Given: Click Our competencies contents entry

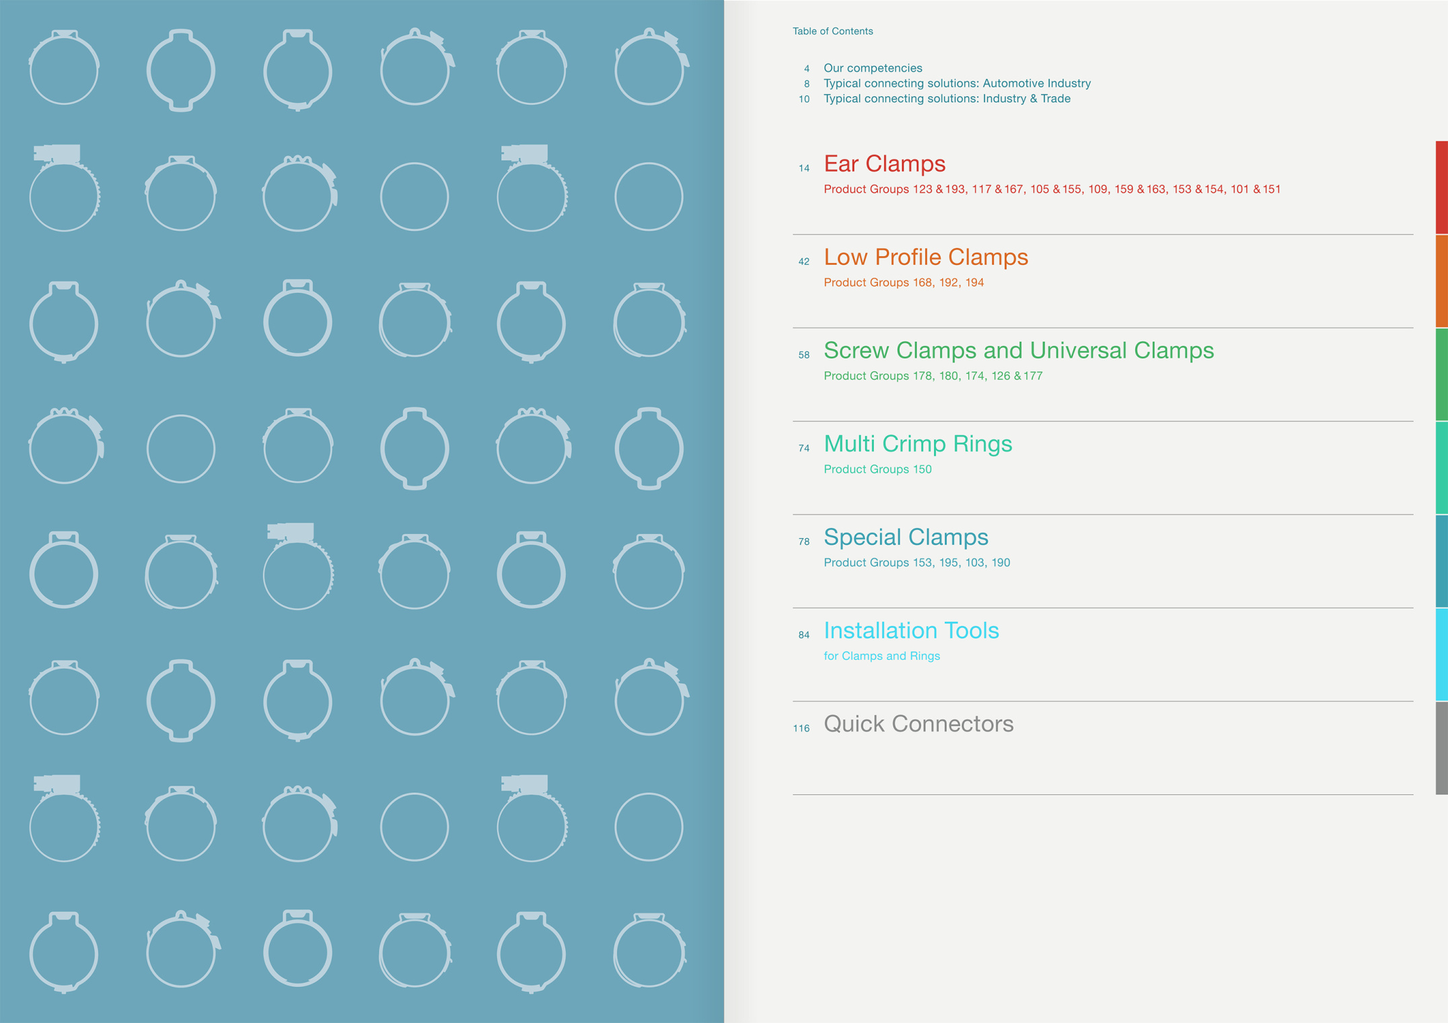Looking at the screenshot, I should [x=872, y=68].
